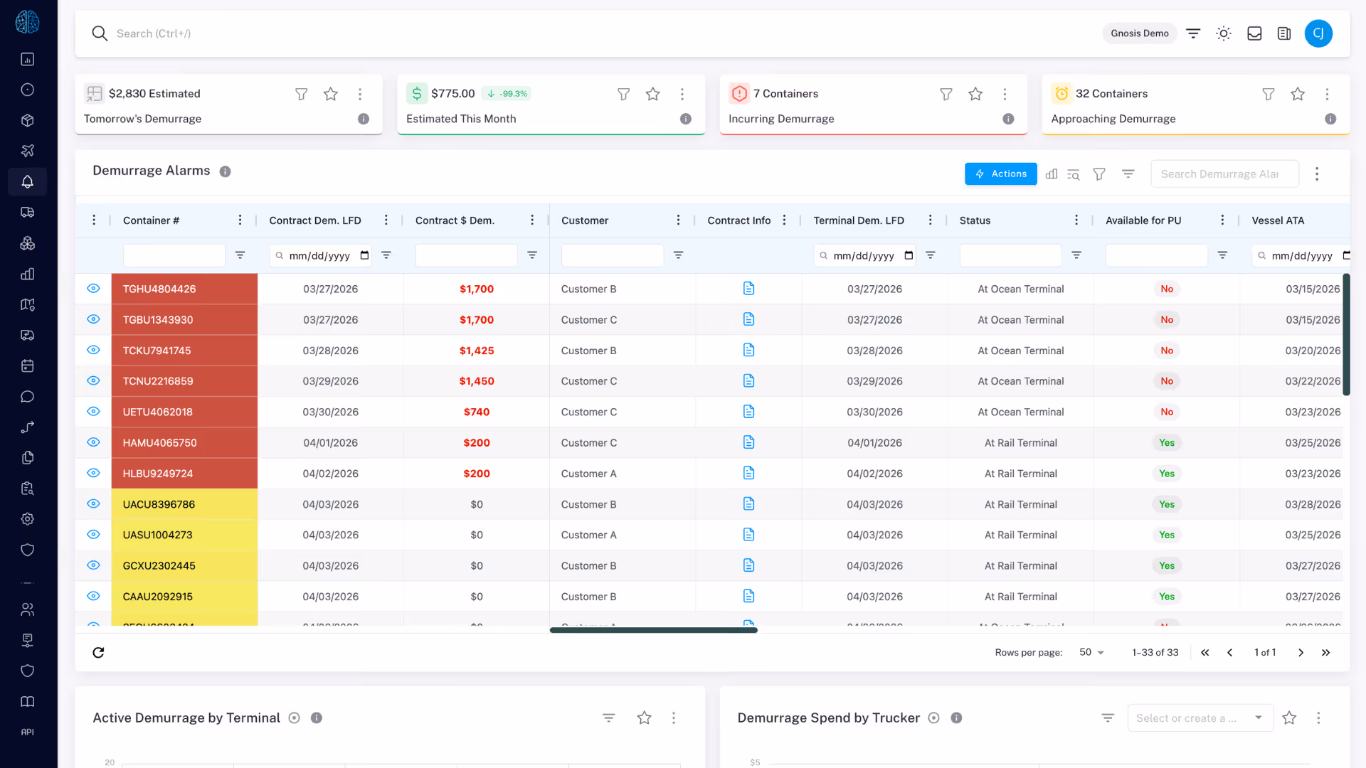Open Contract Dem. LFD column menu
The width and height of the screenshot is (1366, 768).
click(386, 220)
